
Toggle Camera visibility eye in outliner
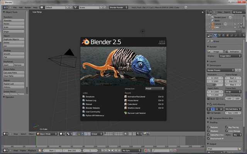235,24
